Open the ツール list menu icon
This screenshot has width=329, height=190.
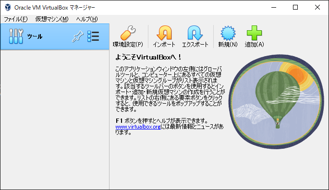click(x=93, y=36)
